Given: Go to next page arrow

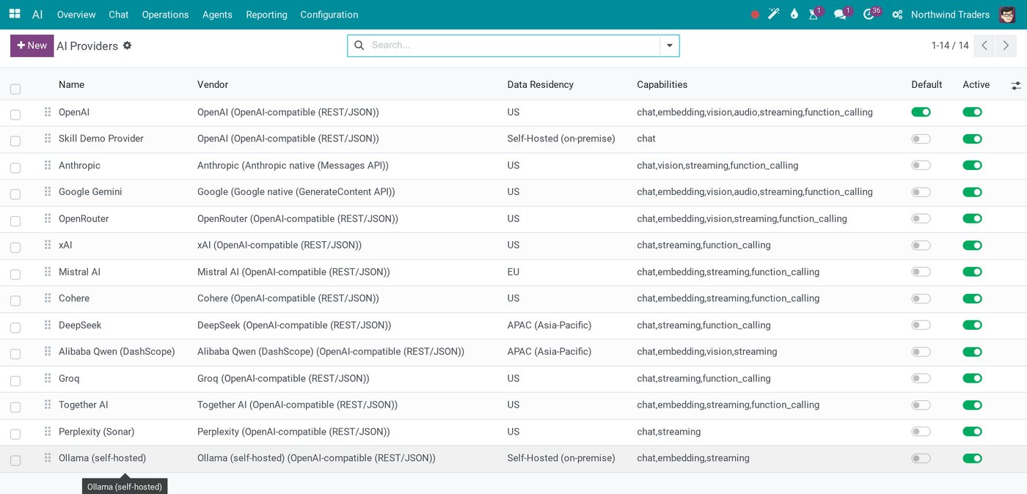Looking at the screenshot, I should pyautogui.click(x=1006, y=45).
